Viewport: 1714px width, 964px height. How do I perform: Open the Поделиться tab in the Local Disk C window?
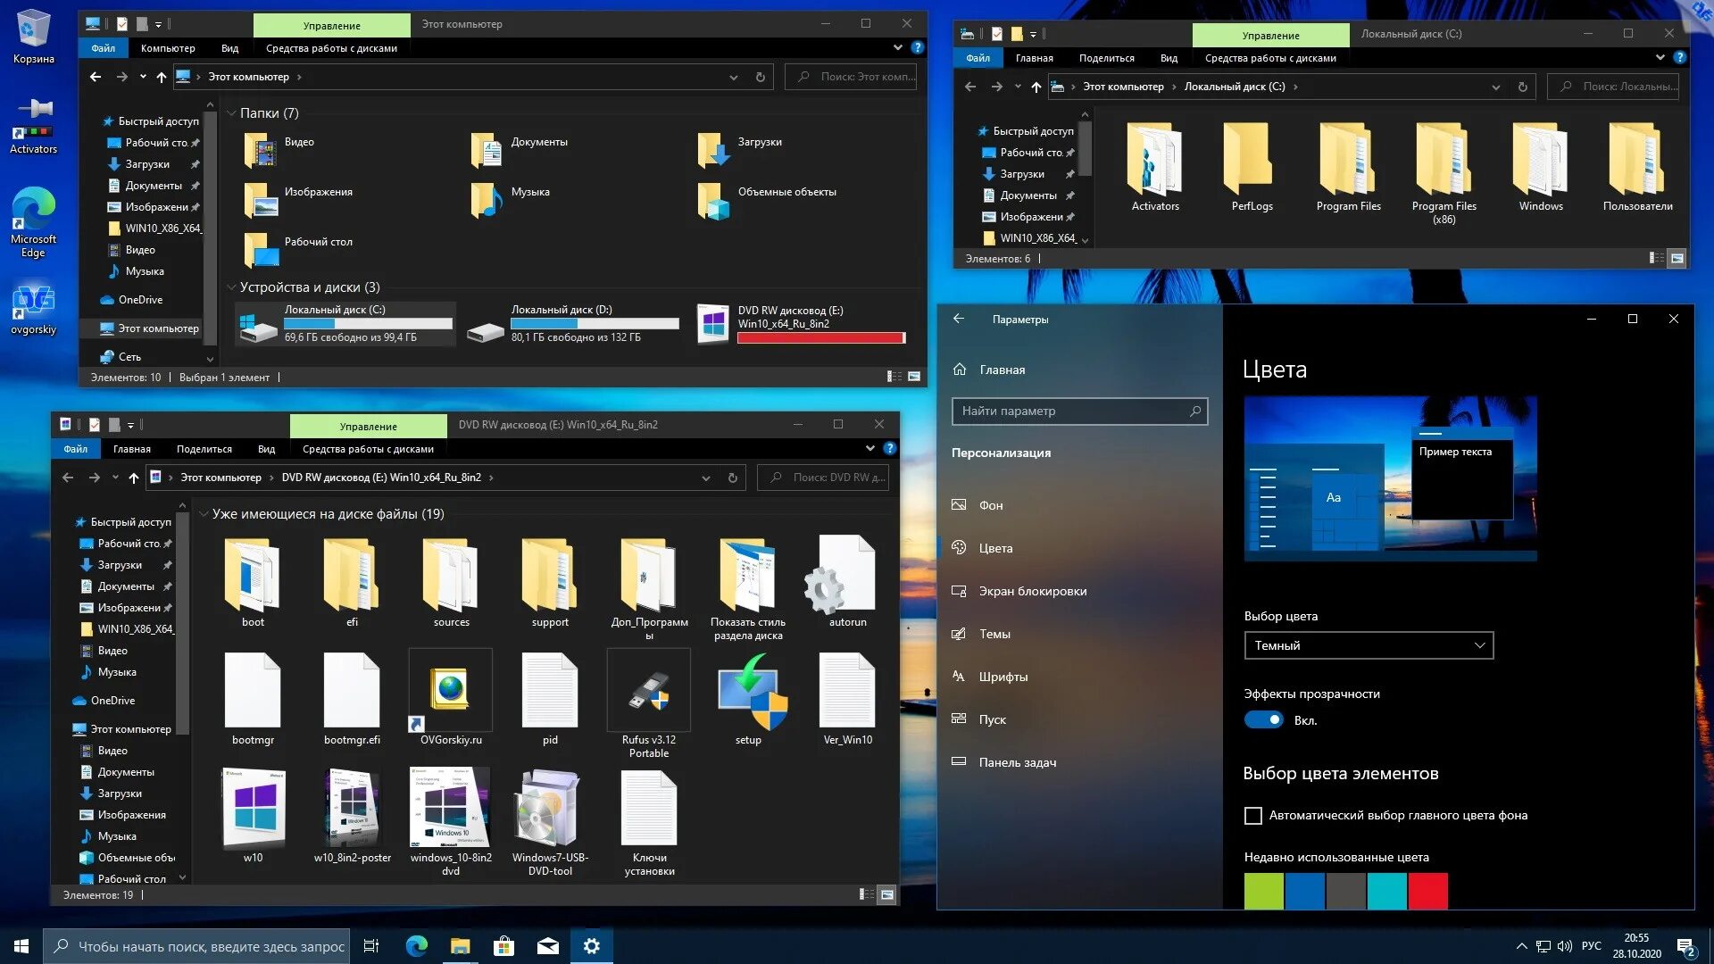[x=1106, y=58]
